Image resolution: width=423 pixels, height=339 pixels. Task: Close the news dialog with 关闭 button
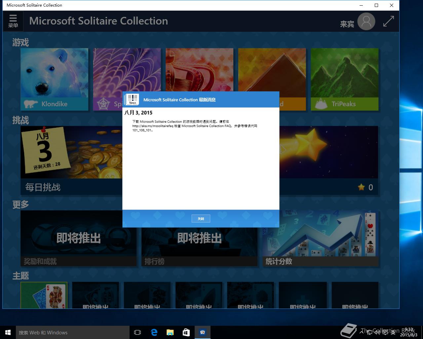(x=201, y=218)
